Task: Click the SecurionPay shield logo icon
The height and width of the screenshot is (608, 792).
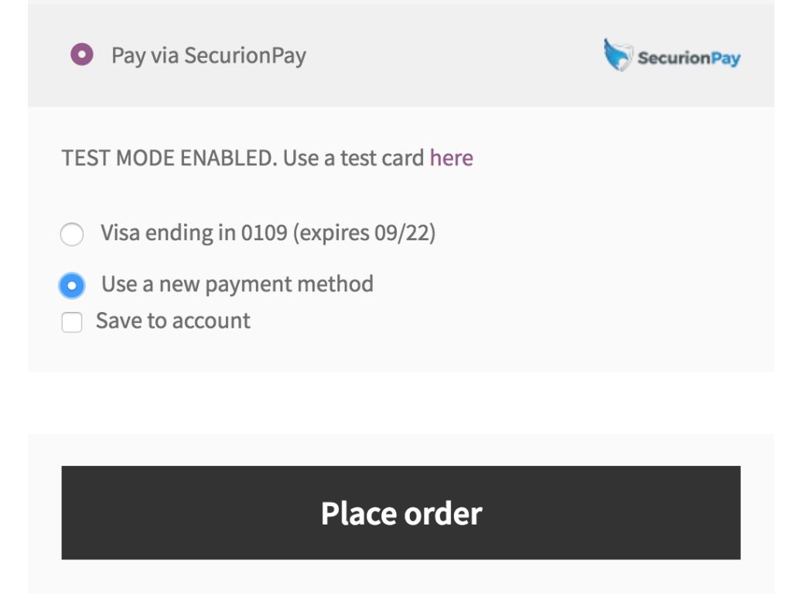Action: tap(618, 55)
